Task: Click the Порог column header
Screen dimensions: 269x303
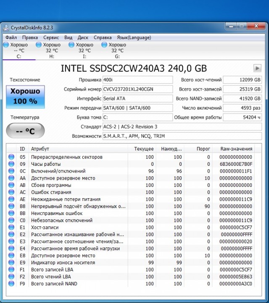Action: (x=198, y=149)
